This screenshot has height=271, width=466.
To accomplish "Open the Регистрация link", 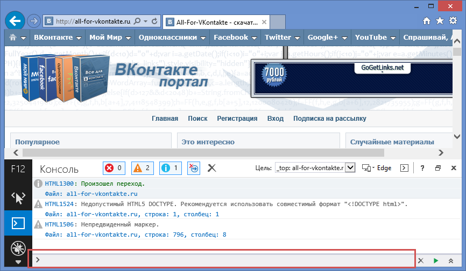I will [x=237, y=119].
